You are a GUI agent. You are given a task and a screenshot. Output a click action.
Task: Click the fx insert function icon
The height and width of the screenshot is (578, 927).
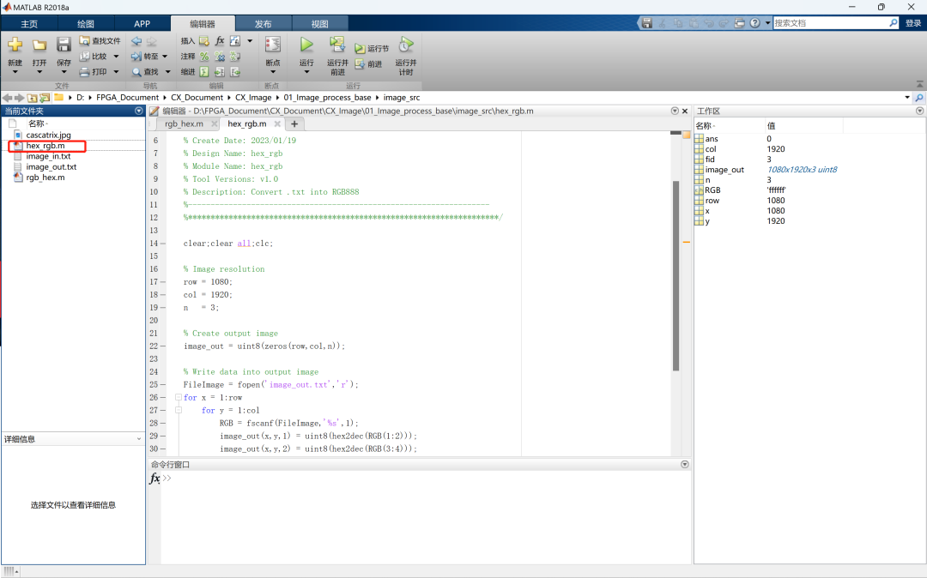[x=220, y=40]
